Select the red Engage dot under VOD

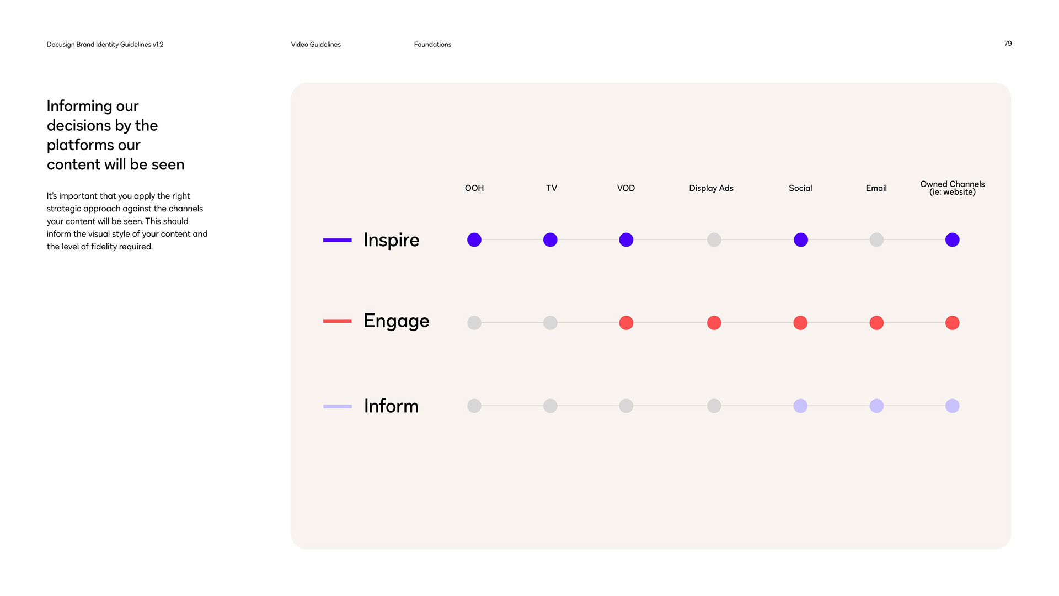[625, 323]
